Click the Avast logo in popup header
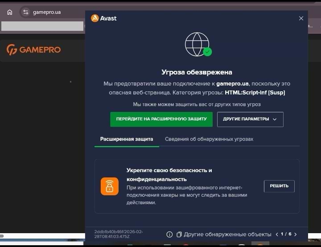This screenshot has height=247, width=321. pyautogui.click(x=103, y=18)
